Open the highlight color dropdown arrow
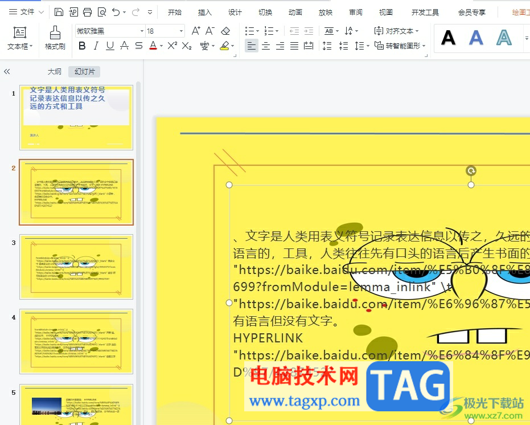 tap(232, 46)
